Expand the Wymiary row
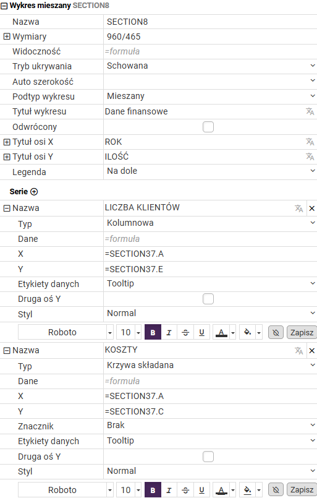This screenshot has height=498, width=317. point(6,36)
